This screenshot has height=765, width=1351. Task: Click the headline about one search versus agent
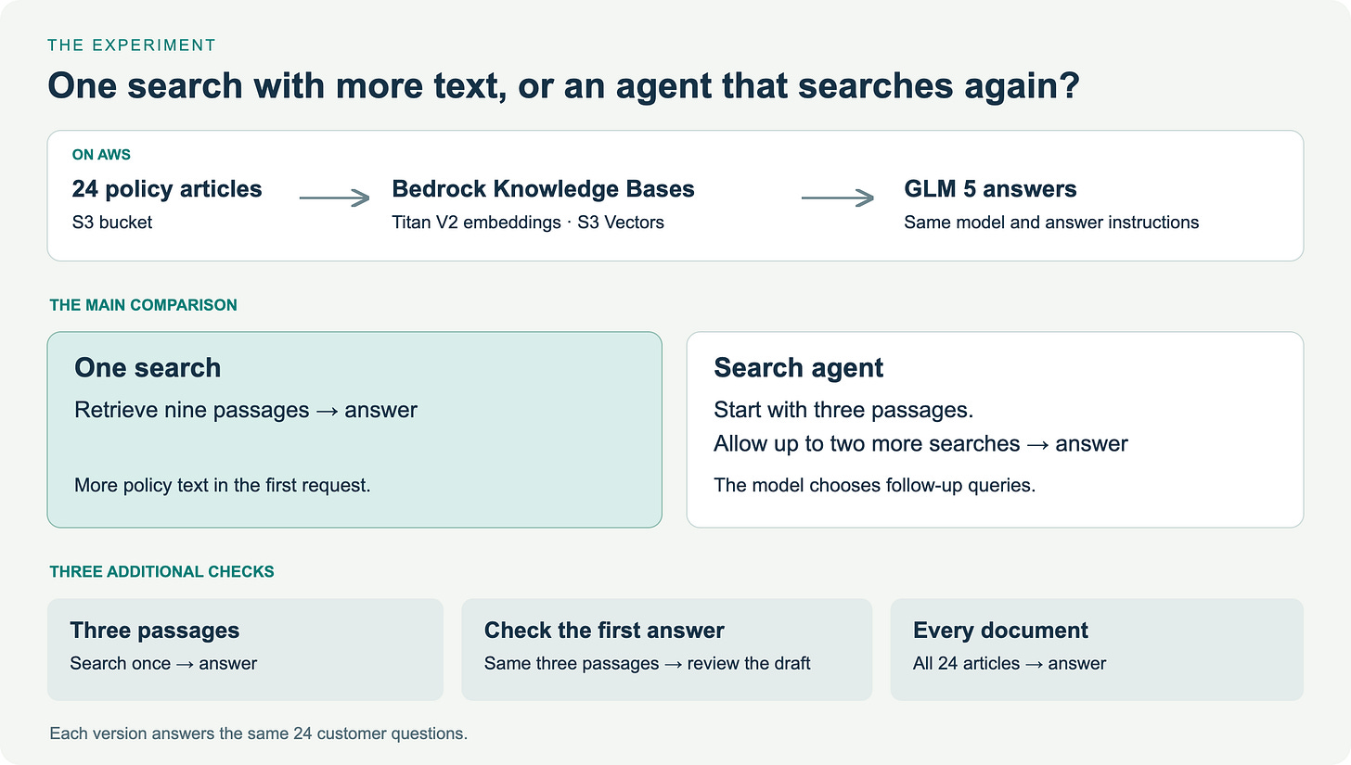point(563,86)
